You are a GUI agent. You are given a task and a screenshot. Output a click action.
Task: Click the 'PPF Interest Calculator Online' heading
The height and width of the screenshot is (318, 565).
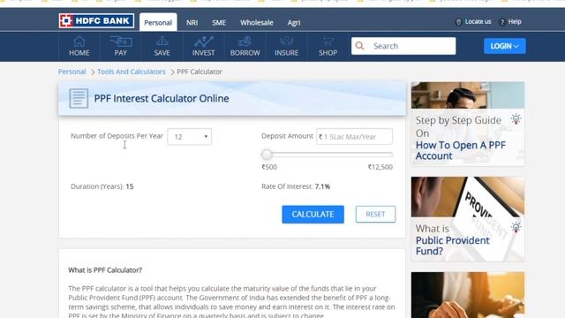click(x=162, y=98)
